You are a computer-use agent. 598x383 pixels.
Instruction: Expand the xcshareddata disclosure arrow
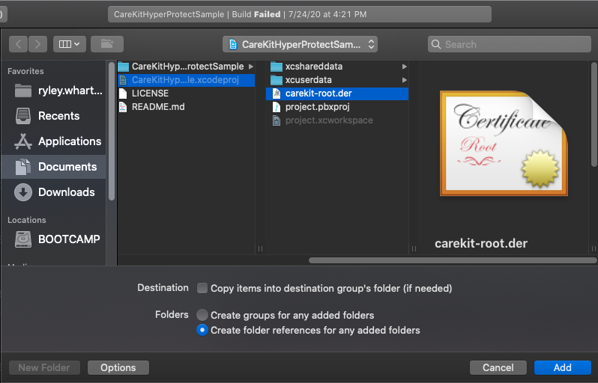point(404,67)
